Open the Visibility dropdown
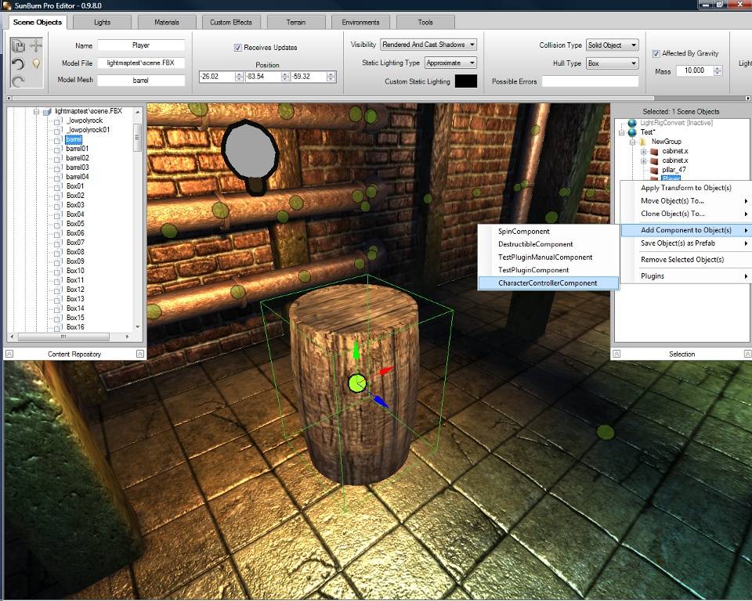 (x=428, y=45)
